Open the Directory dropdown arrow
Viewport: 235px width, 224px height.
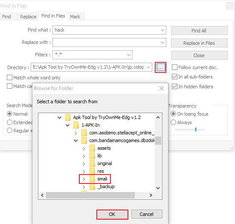coord(148,67)
